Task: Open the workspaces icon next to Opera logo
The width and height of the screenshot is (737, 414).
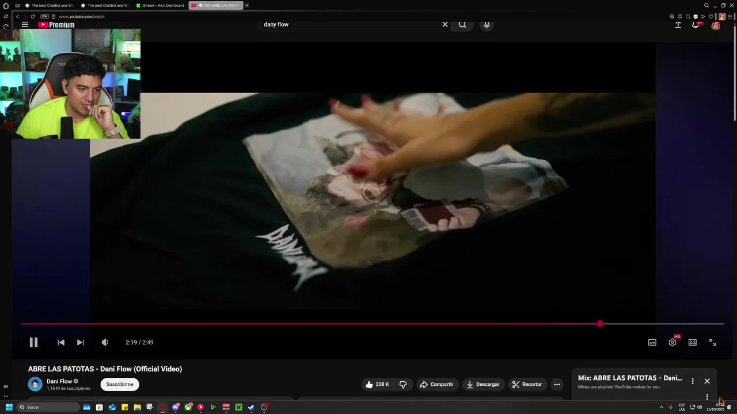Action: (17, 6)
